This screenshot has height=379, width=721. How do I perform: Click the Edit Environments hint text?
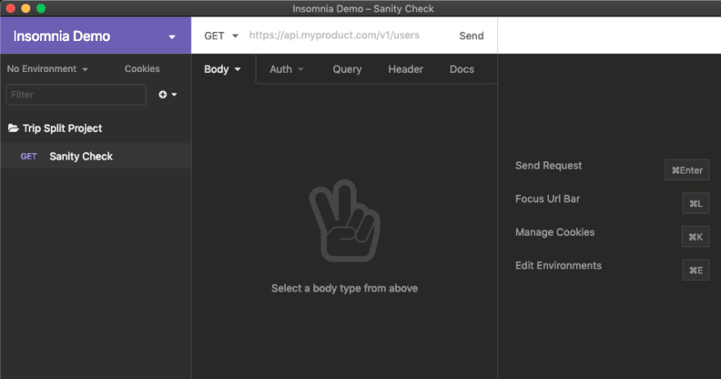(x=558, y=265)
